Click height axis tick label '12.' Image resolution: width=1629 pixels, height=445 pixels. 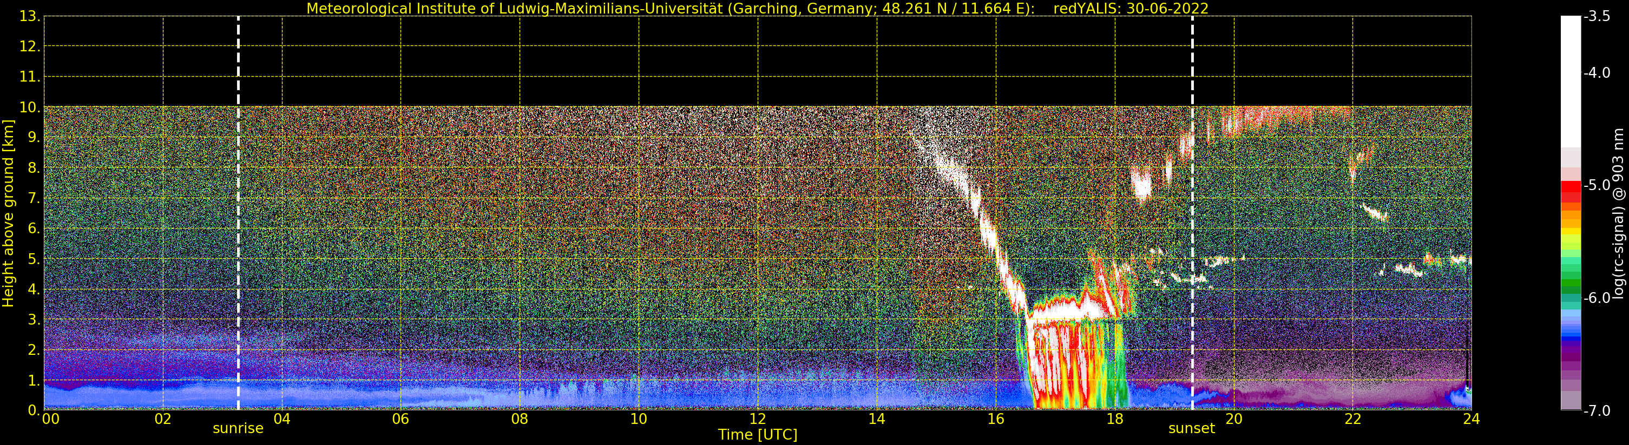click(30, 46)
